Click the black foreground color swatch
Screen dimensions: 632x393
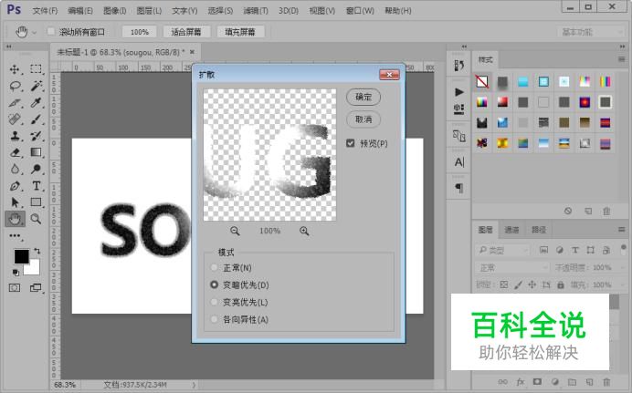[x=21, y=256]
